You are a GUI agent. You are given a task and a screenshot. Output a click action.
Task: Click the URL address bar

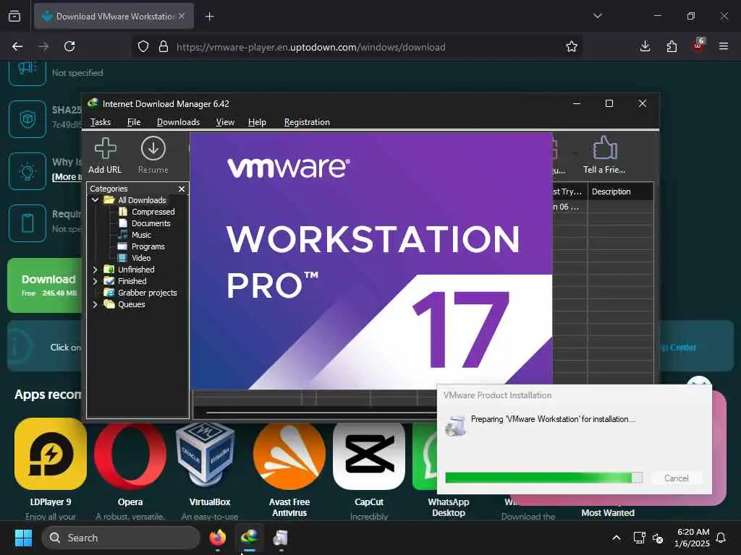tap(359, 47)
